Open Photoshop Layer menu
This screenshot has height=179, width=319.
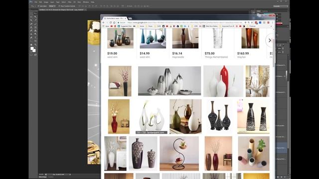pyautogui.click(x=52, y=2)
